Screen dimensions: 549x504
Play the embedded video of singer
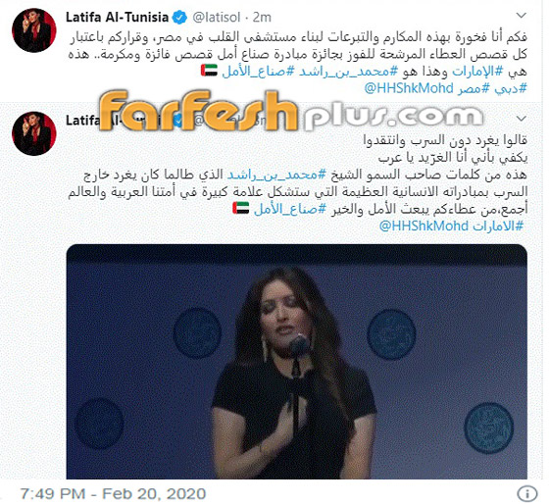[x=296, y=362]
